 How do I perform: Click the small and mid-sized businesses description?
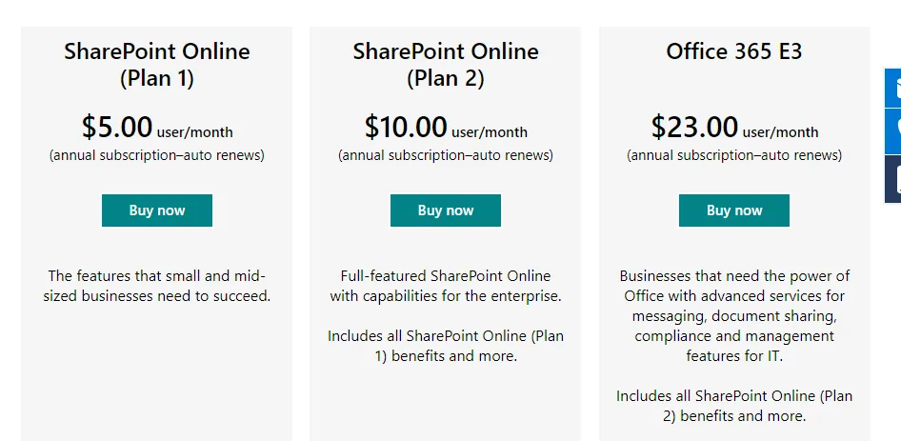[157, 286]
